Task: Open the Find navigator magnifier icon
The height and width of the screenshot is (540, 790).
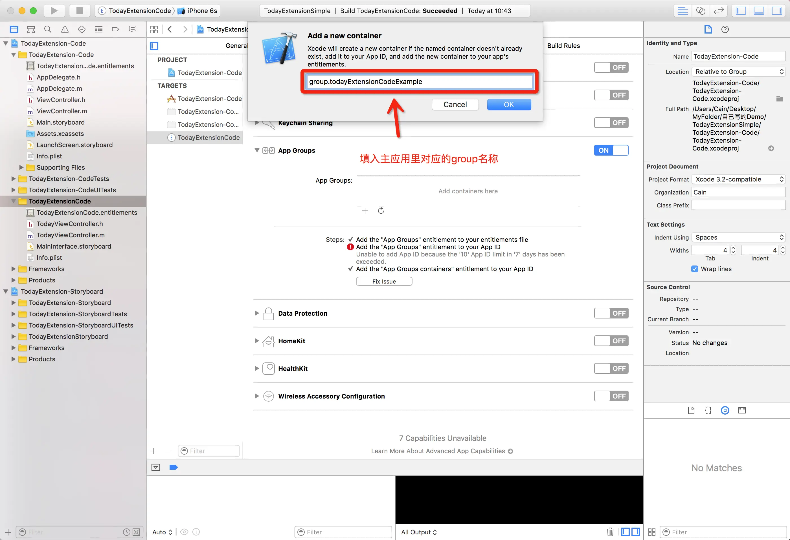Action: [x=48, y=29]
